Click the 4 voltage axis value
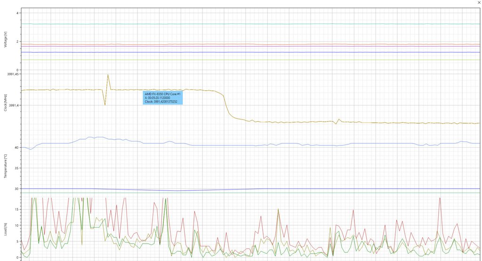Image resolution: width=482 pixels, height=261 pixels. [x=17, y=13]
